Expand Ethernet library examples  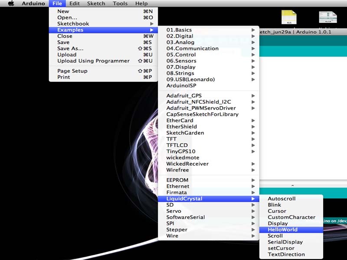[x=209, y=186]
